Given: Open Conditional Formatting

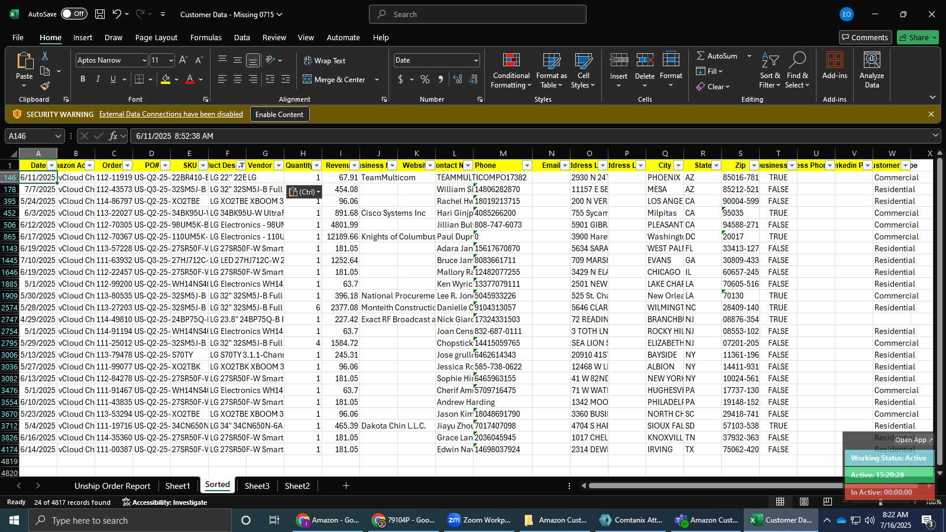Looking at the screenshot, I should coord(511,71).
